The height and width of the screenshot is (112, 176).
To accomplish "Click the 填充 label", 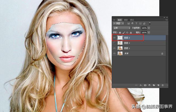I will click(x=138, y=33).
